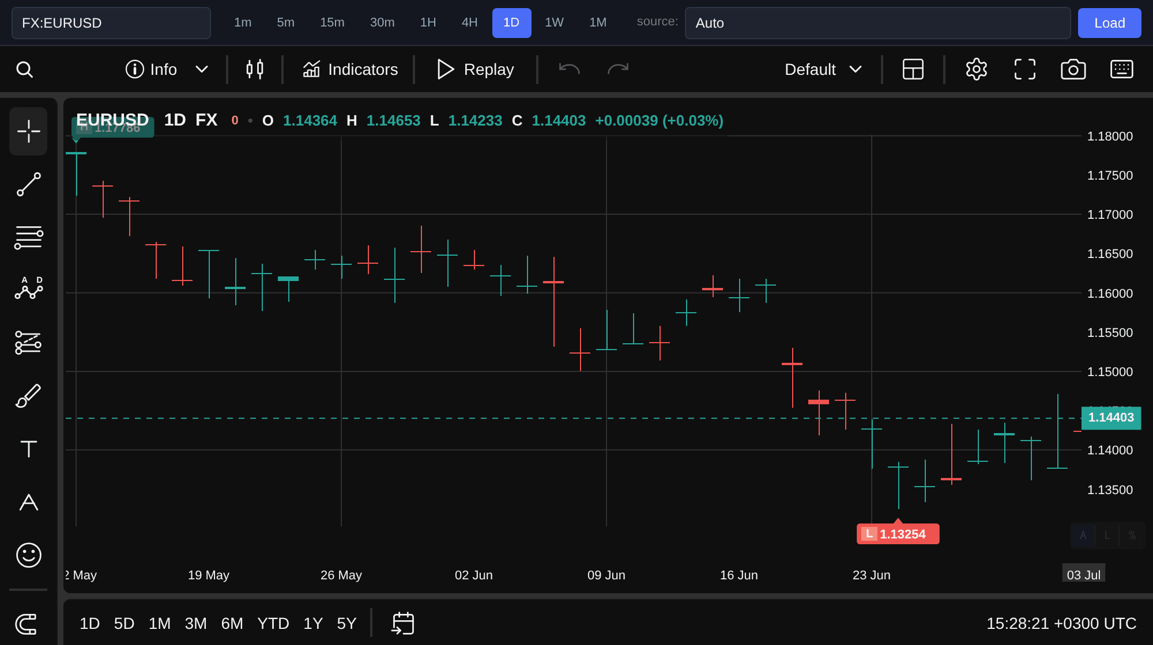Pick the arrow marker tool
Viewport: 1153px width, 645px height.
click(x=28, y=502)
